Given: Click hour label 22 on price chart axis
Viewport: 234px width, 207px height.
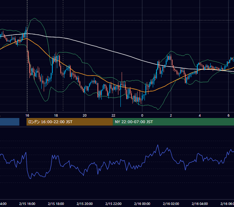Looking at the screenshot, I should click(114, 116).
